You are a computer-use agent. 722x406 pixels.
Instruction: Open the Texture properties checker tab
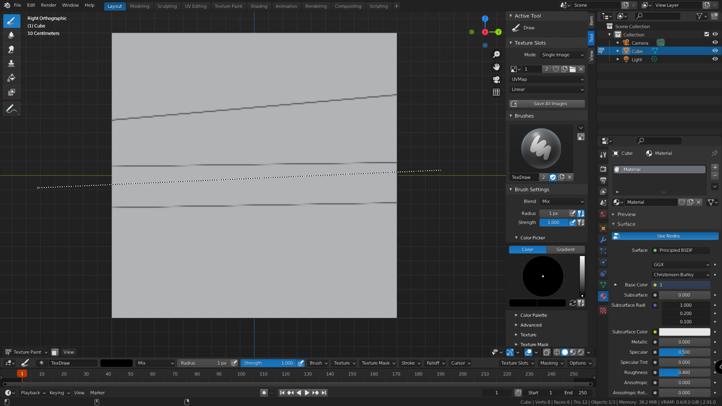pos(603,311)
